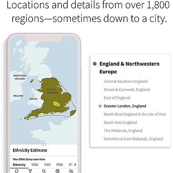173x173 pixels.
Task: Switch to the Ethnicity tab
Action: (x=19, y=165)
